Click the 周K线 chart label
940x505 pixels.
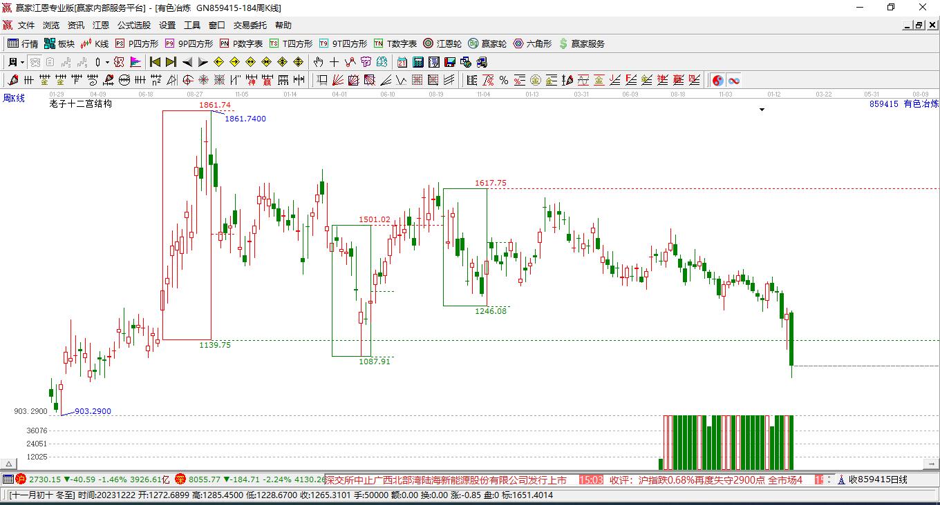tap(14, 98)
